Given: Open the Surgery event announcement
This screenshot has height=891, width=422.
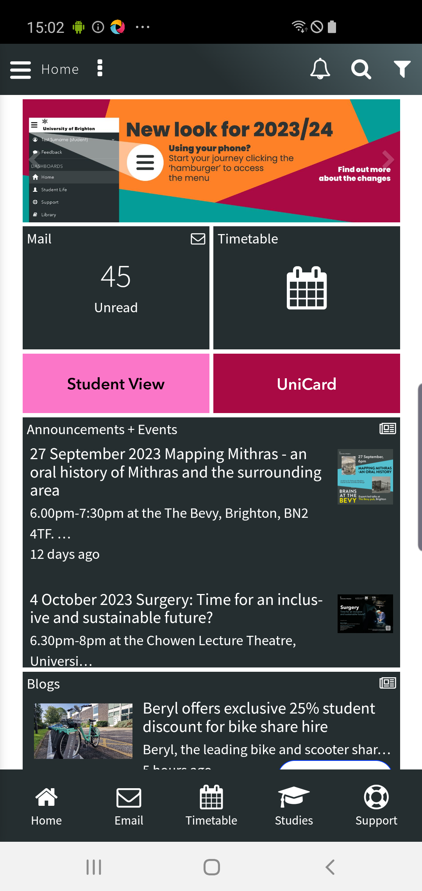Looking at the screenshot, I should [176, 609].
